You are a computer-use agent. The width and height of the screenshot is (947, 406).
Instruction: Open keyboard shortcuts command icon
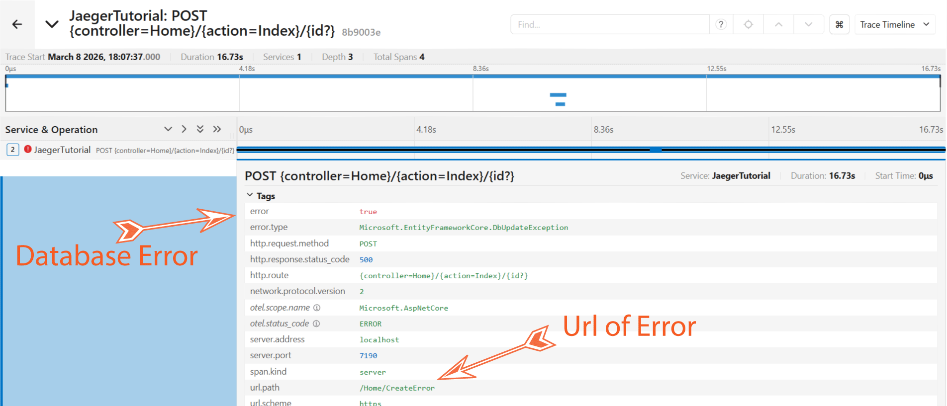tap(839, 24)
